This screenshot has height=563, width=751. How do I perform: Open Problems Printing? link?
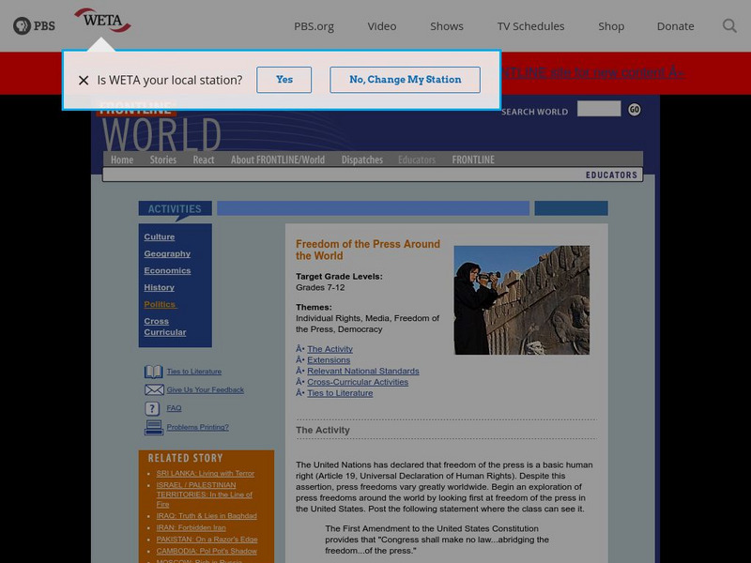(197, 427)
